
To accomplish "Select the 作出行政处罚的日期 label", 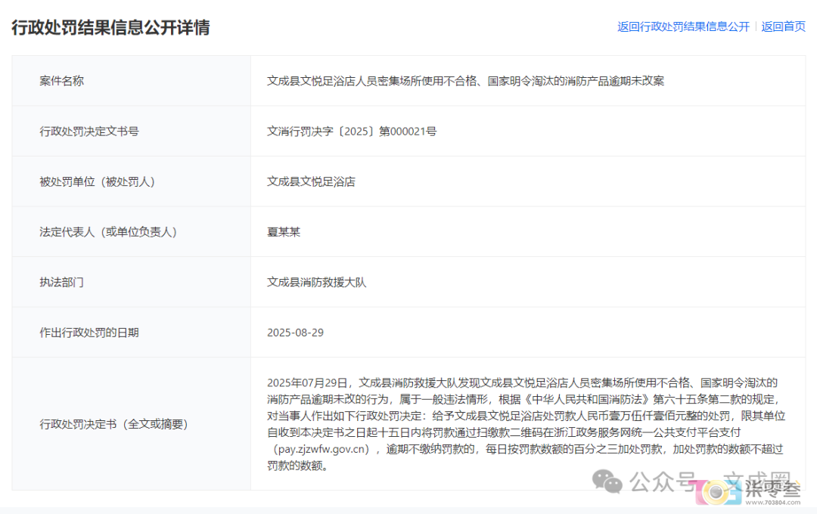I will (x=89, y=333).
